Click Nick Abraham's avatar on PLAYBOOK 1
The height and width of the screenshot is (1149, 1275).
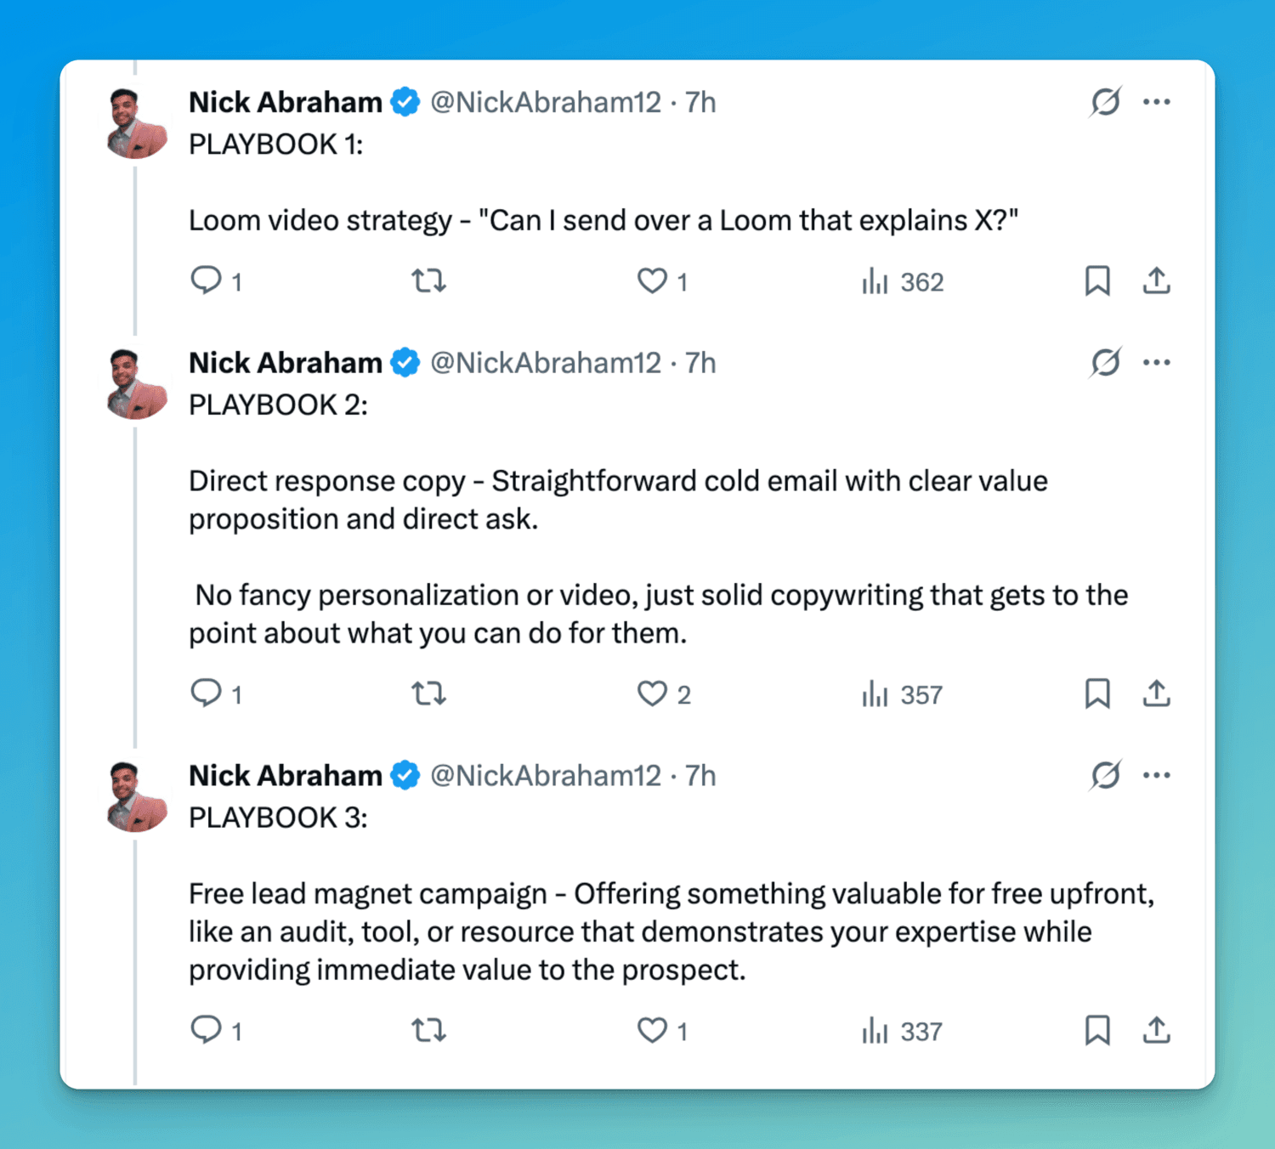[135, 124]
